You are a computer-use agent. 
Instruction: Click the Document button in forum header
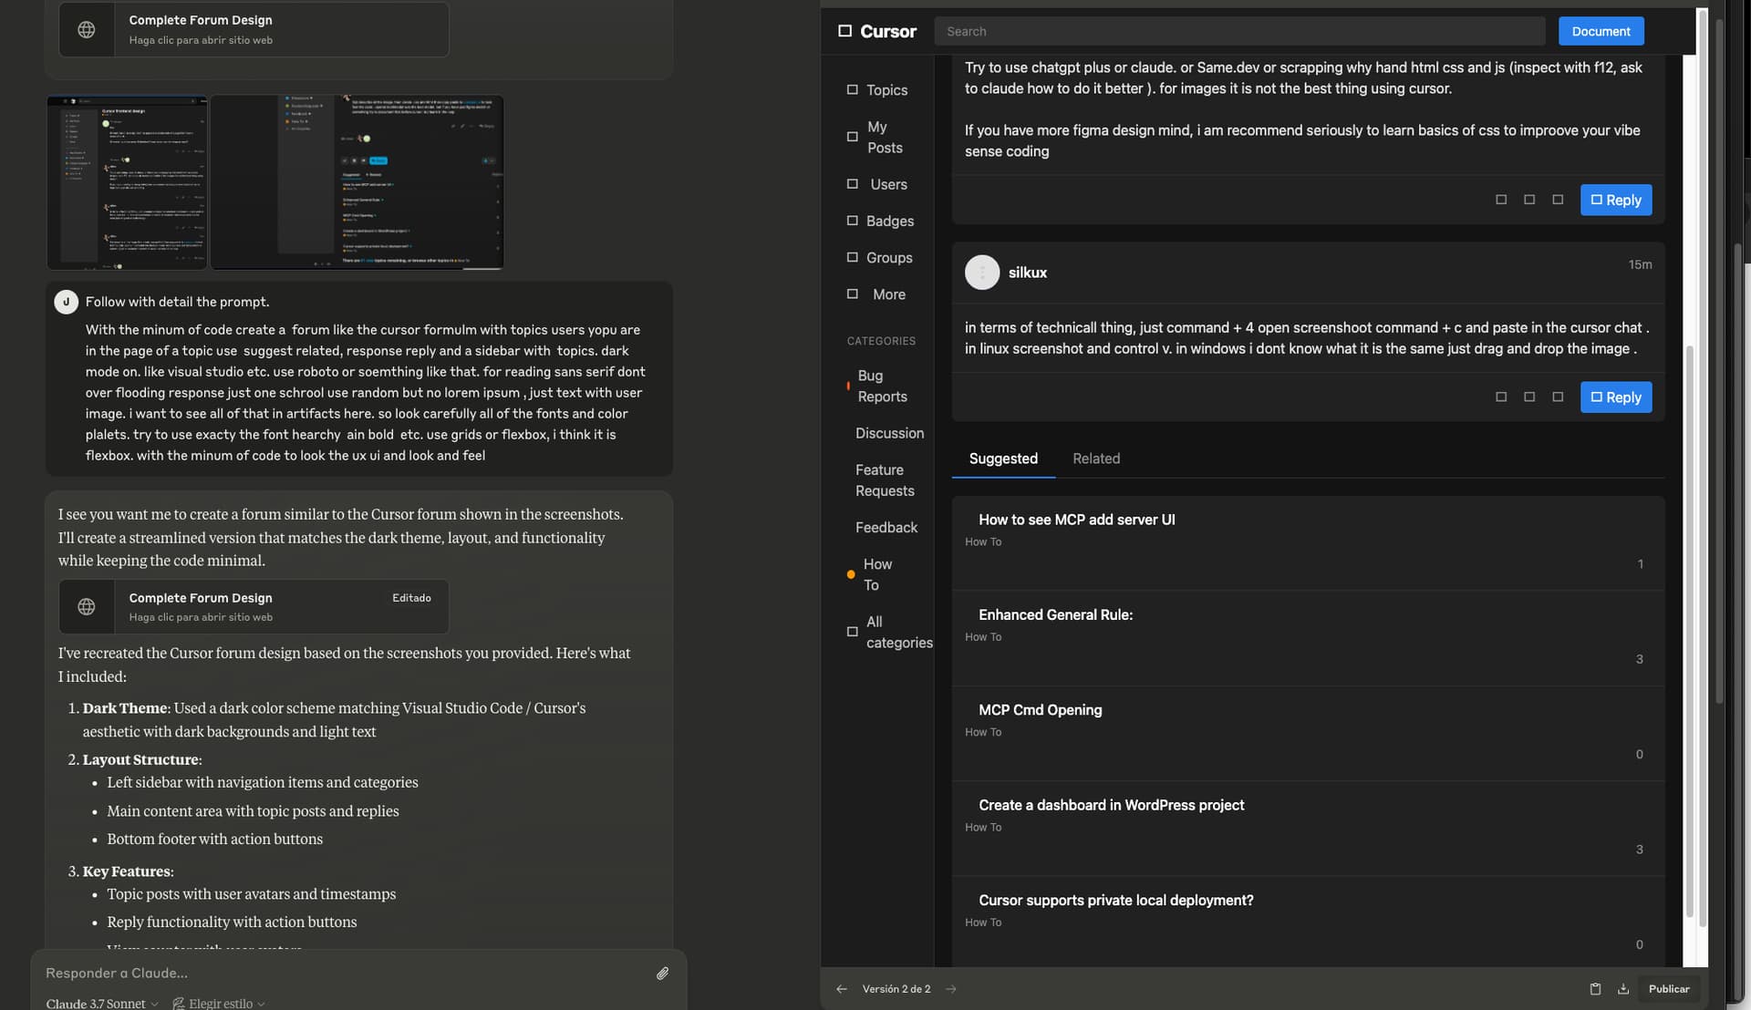[x=1601, y=31]
